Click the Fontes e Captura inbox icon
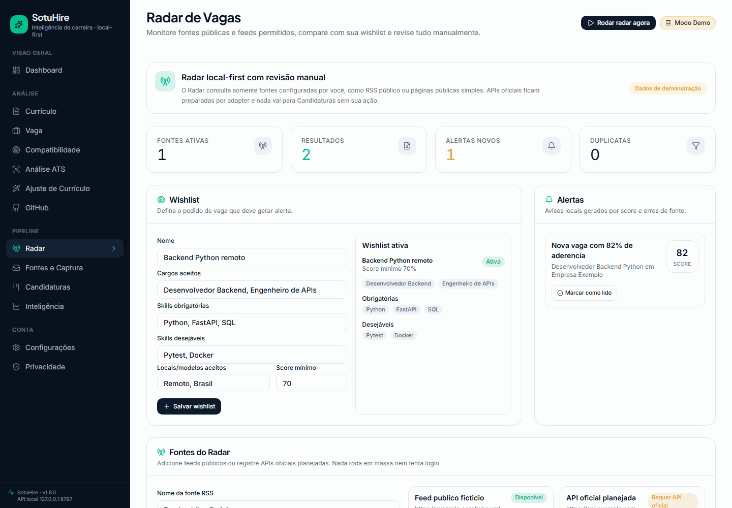Viewport: 732px width, 508px height. click(x=16, y=268)
